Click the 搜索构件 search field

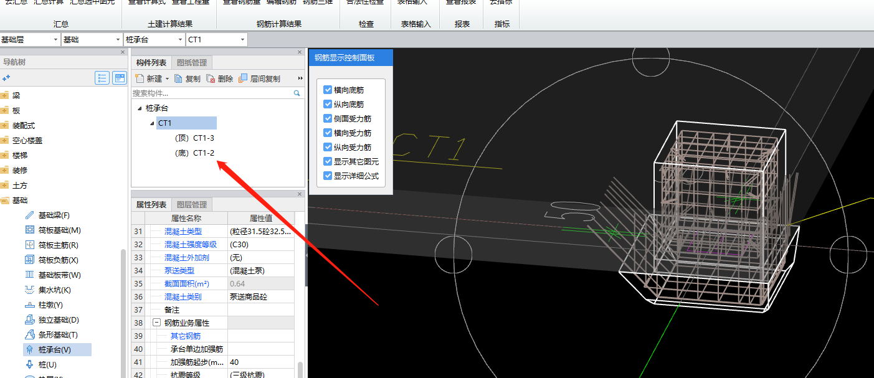212,93
